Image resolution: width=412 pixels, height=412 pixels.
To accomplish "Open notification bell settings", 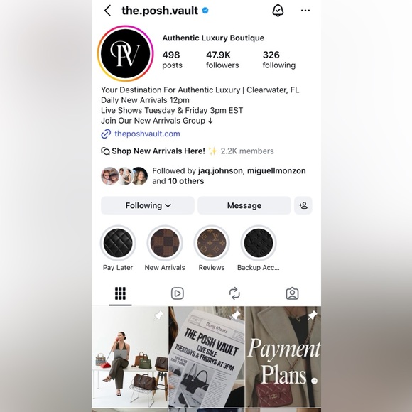I will tap(278, 11).
